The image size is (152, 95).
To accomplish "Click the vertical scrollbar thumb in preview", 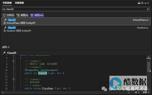I will pyautogui.click(x=148, y=67).
